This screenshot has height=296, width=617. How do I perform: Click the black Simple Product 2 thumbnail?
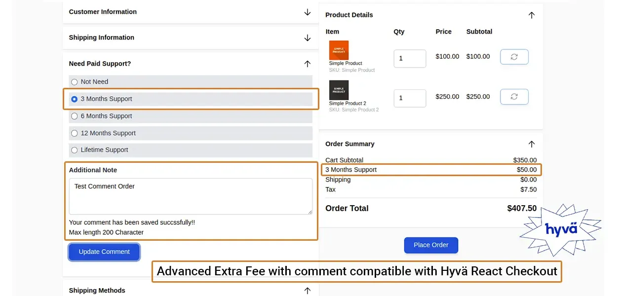point(339,90)
